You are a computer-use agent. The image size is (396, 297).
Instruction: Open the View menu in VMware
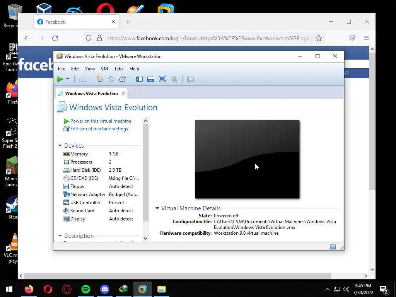coord(90,69)
